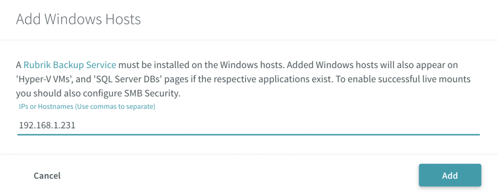The width and height of the screenshot is (498, 195).
Task: Click the IPs or Hostnames field label
Action: 87,106
